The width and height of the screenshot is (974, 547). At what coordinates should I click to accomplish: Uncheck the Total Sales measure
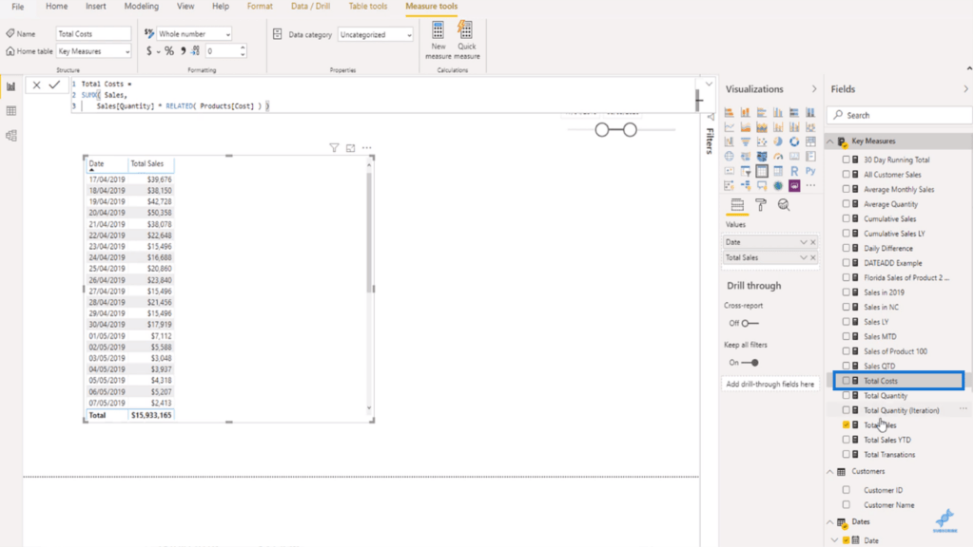pyautogui.click(x=846, y=424)
